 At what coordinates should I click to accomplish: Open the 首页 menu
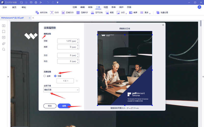click(x=14, y=7)
